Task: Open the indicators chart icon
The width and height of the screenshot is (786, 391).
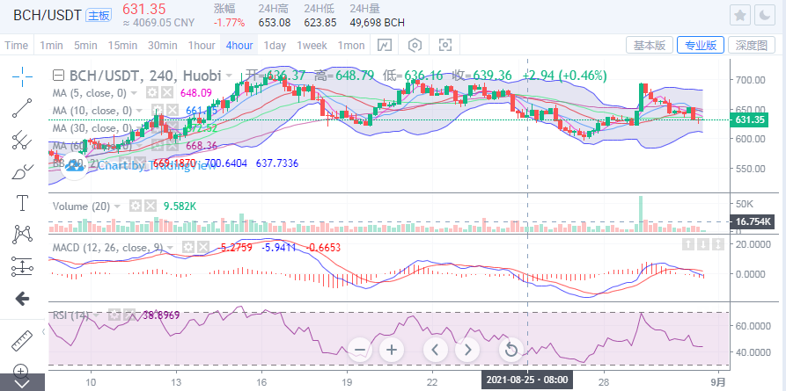Action: pos(385,46)
